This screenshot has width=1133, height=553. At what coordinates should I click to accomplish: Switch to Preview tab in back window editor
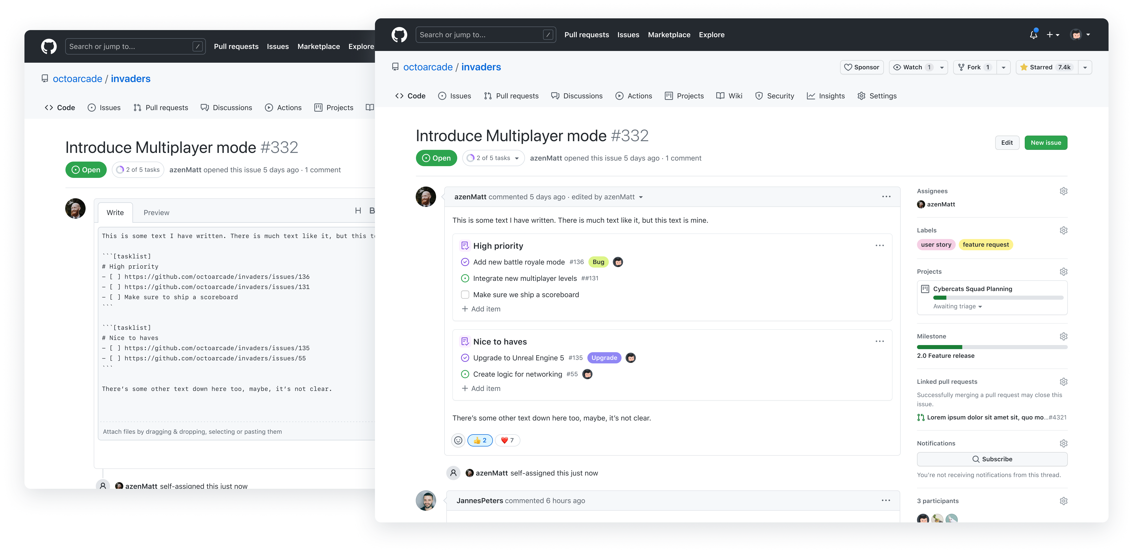tap(156, 213)
